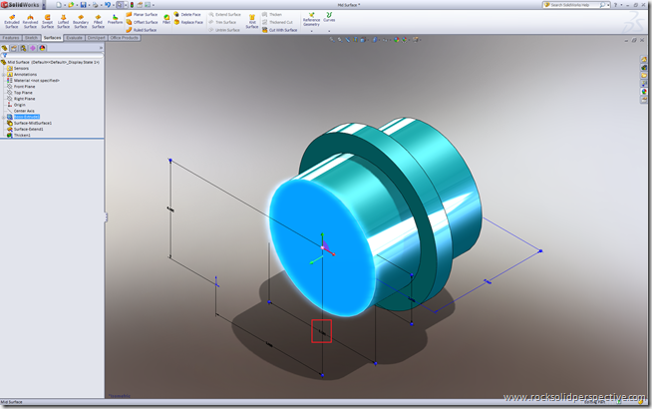Viewport: 652px width, 409px height.
Task: Click the Untrim Surface command
Action: (224, 30)
